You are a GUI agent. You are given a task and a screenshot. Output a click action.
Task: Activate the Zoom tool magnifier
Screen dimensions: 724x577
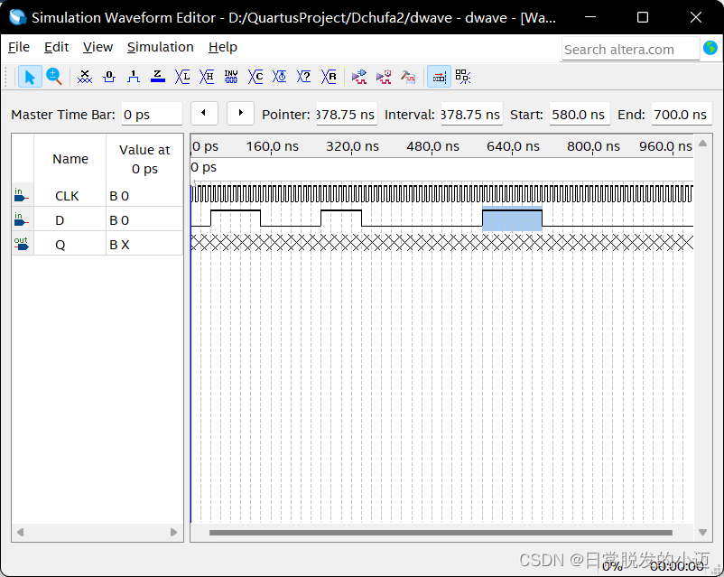coord(54,77)
